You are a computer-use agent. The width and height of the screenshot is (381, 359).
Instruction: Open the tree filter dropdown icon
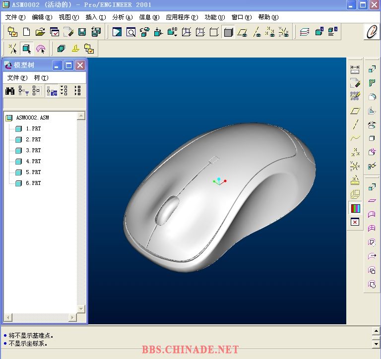tap(23, 91)
